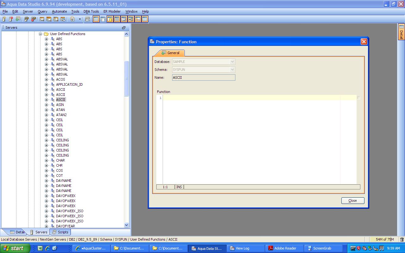The image size is (405, 253).
Task: Toggle the split-panel layout toolbar button
Action: (103, 19)
